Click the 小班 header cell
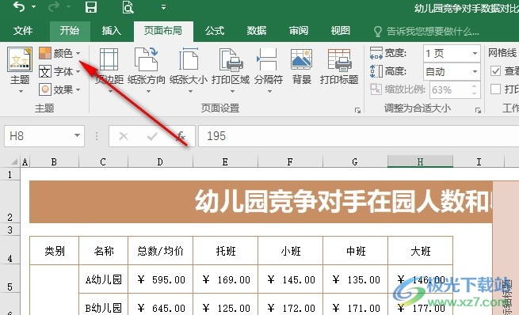Viewport: 519px width, 315px height. click(x=290, y=251)
